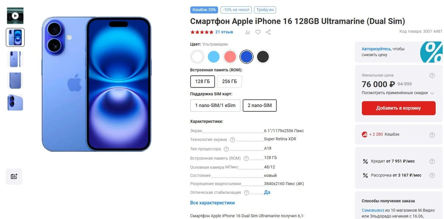Open the photo gallery icon below thumbnails
The width and height of the screenshot is (444, 219).
click(14, 177)
